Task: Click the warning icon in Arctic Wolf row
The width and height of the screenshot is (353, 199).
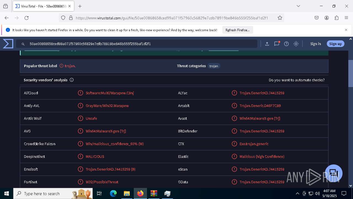Action: coord(81,118)
